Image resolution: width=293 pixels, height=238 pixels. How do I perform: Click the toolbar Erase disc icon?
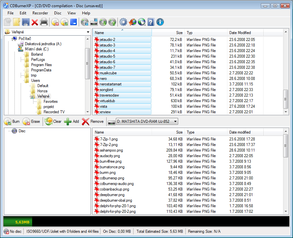pos(55,22)
